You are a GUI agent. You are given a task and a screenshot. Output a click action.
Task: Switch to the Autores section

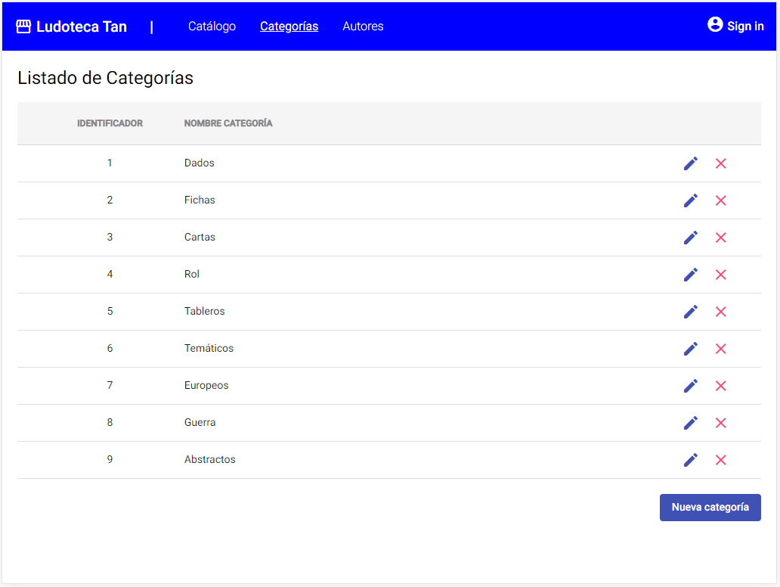pos(363,26)
